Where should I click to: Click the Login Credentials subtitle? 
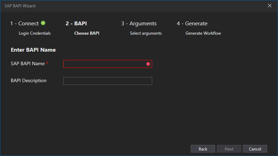35,33
